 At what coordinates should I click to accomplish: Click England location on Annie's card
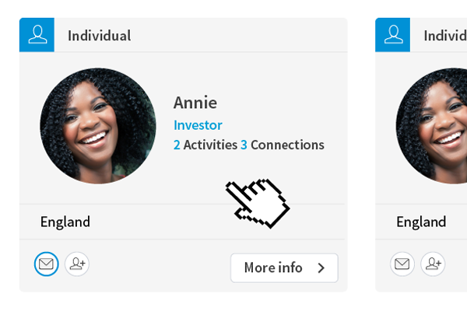click(65, 222)
